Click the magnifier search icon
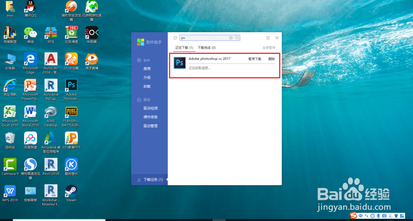 coord(237,38)
